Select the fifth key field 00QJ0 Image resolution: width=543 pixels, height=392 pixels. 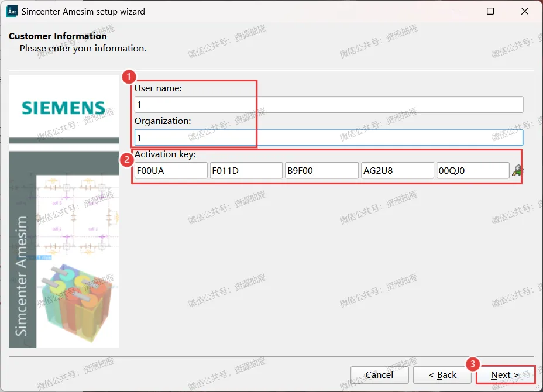point(473,171)
